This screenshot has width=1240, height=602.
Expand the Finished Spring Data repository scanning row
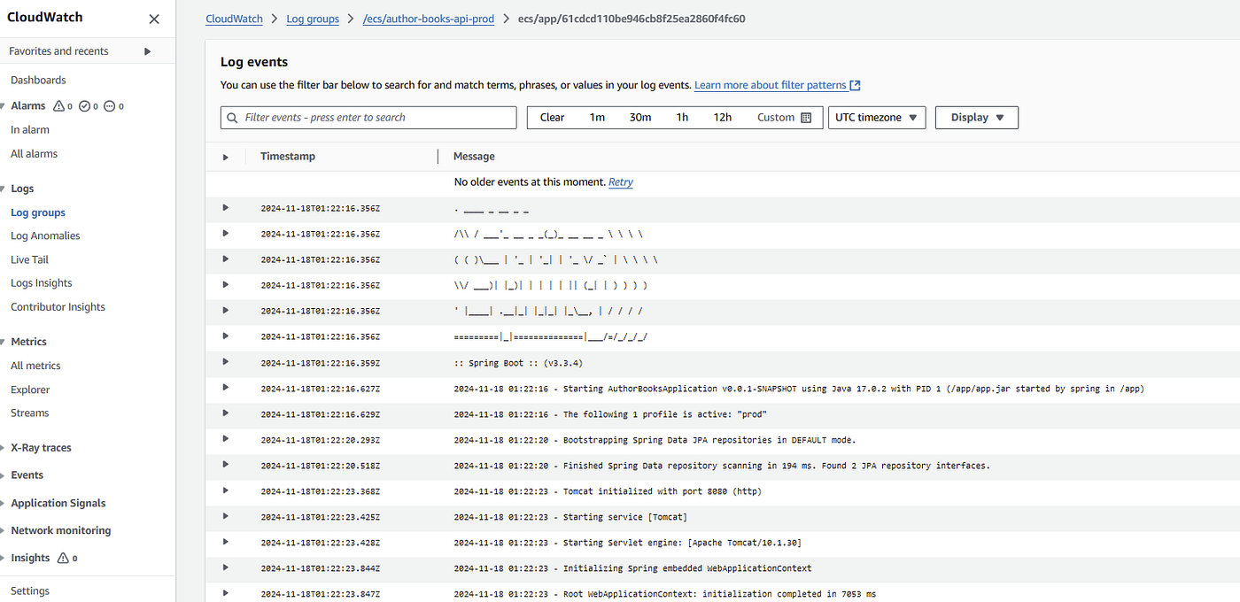(x=226, y=464)
